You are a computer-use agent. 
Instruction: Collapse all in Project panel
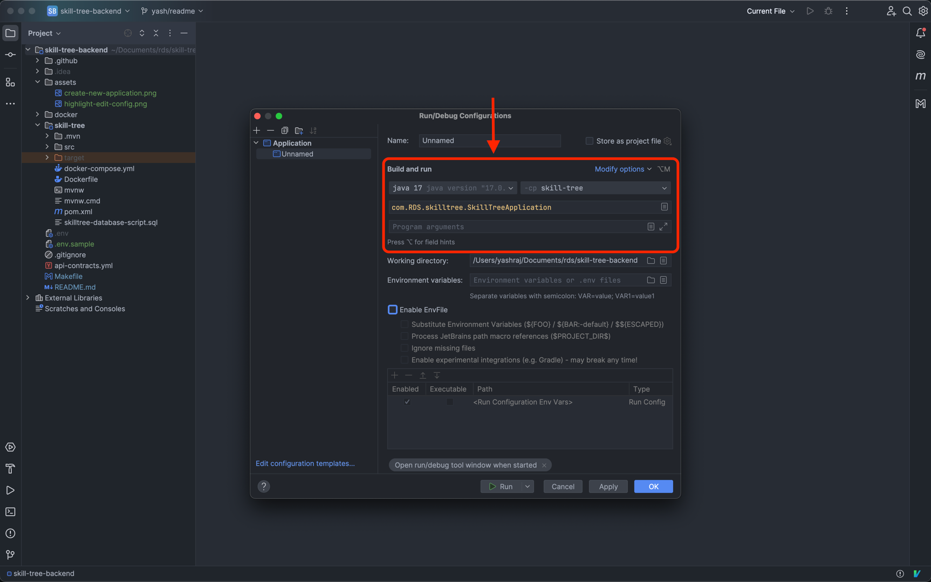point(156,33)
